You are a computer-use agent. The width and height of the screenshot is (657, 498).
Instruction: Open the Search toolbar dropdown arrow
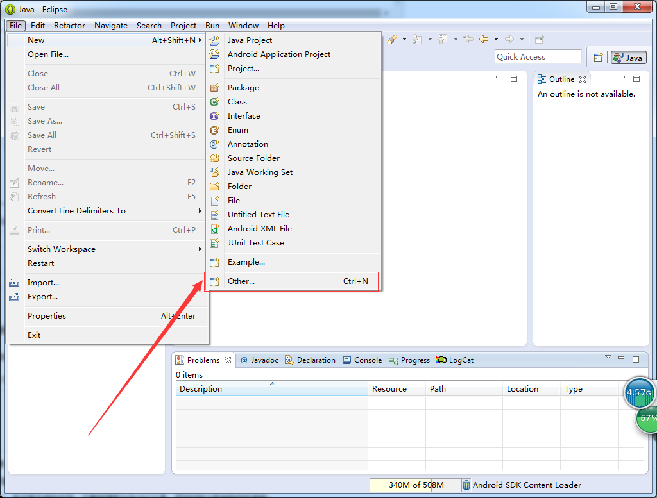coord(404,39)
